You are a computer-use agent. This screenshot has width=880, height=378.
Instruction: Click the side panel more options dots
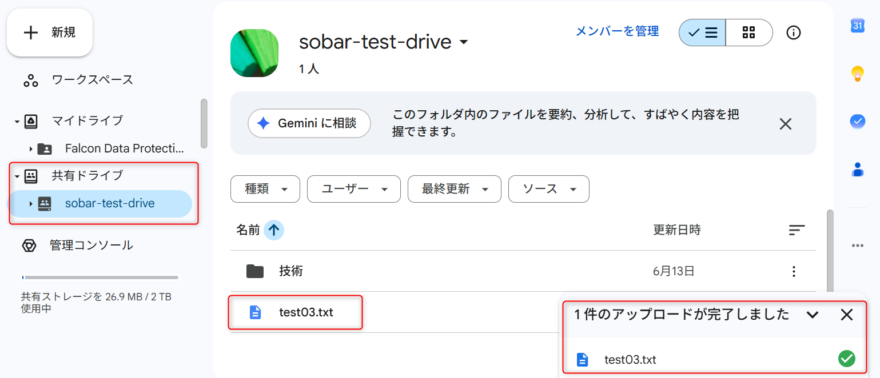(x=857, y=246)
